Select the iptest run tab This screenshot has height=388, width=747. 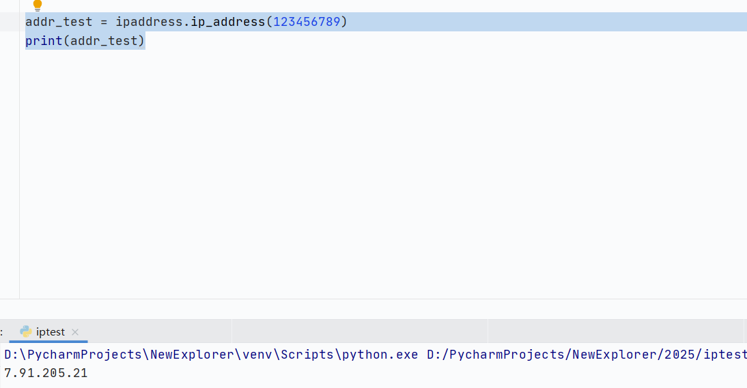[51, 332]
